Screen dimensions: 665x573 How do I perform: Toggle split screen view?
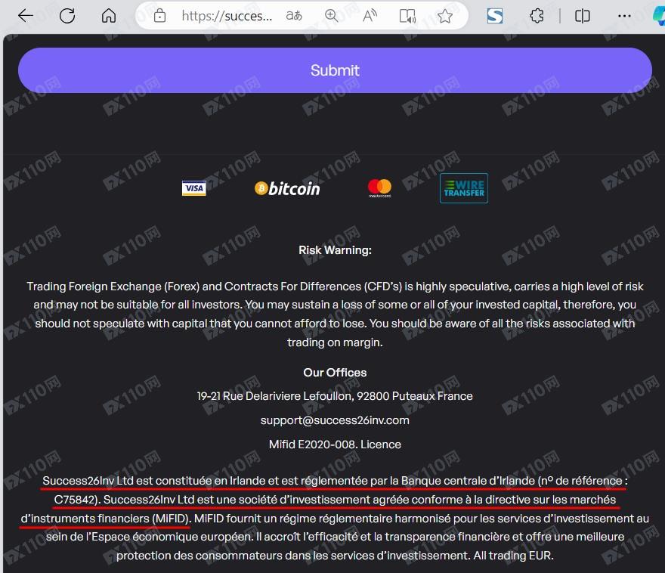tap(583, 16)
